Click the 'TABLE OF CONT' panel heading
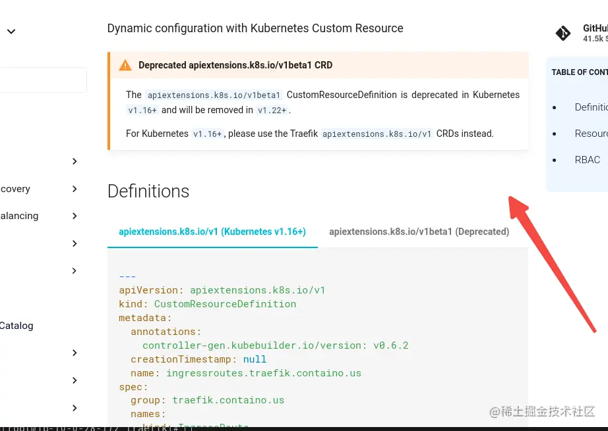This screenshot has height=431, width=608. pyautogui.click(x=580, y=72)
